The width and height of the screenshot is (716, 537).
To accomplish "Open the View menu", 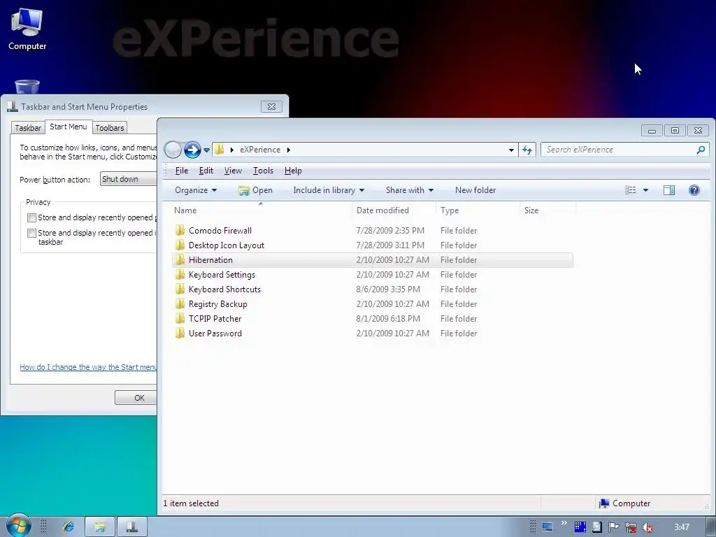I will click(x=233, y=171).
